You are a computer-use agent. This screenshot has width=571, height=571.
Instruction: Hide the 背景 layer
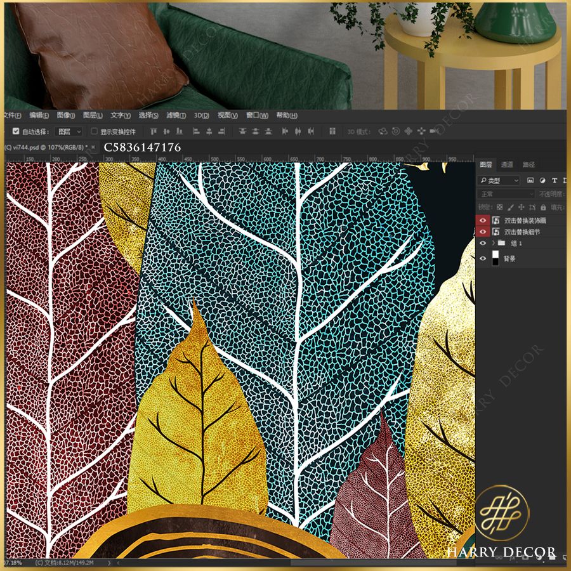[483, 259]
